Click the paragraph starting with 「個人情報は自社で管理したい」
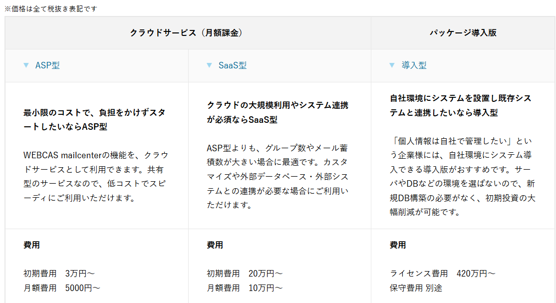The height and width of the screenshot is (303, 556). point(462,176)
